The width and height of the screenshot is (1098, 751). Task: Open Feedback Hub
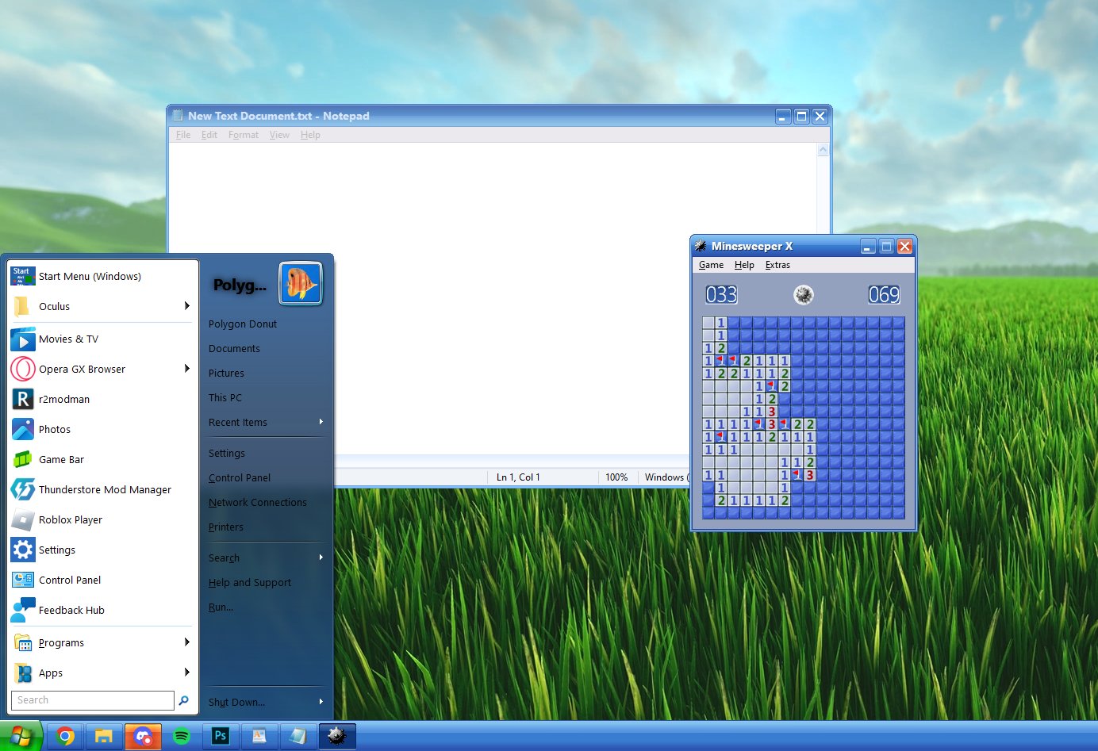pyautogui.click(x=101, y=611)
